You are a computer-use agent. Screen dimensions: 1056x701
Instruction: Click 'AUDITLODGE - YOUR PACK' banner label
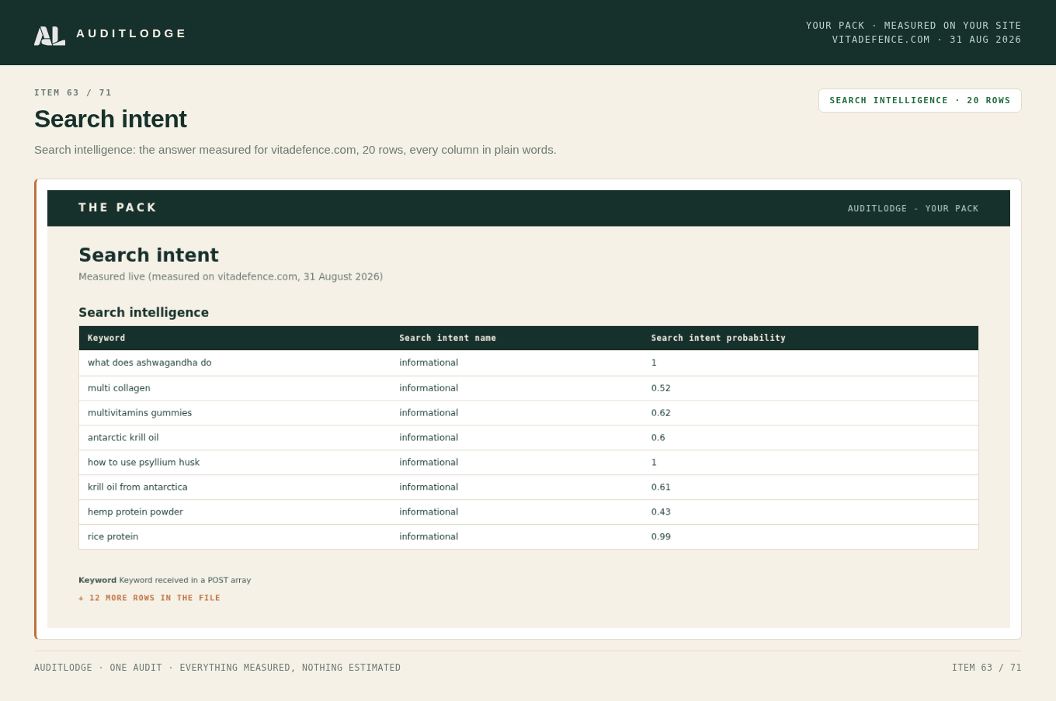[913, 209]
